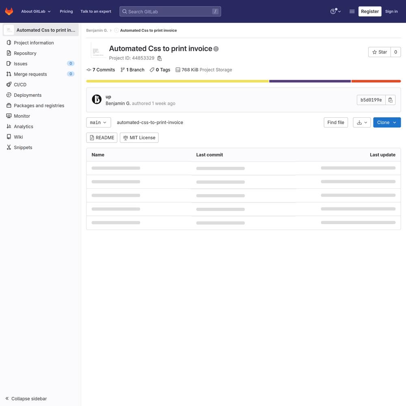406x406 pixels.
Task: View the star count
Action: (395, 52)
